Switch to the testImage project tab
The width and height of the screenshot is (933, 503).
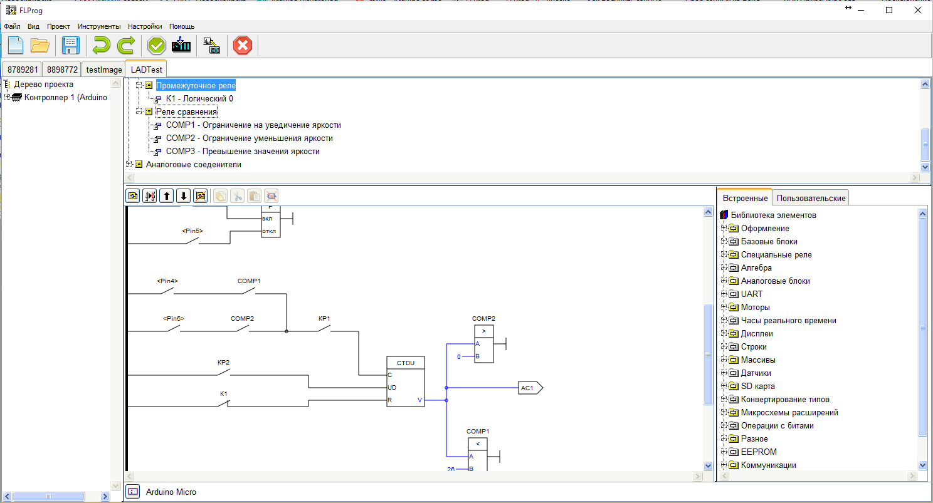104,70
